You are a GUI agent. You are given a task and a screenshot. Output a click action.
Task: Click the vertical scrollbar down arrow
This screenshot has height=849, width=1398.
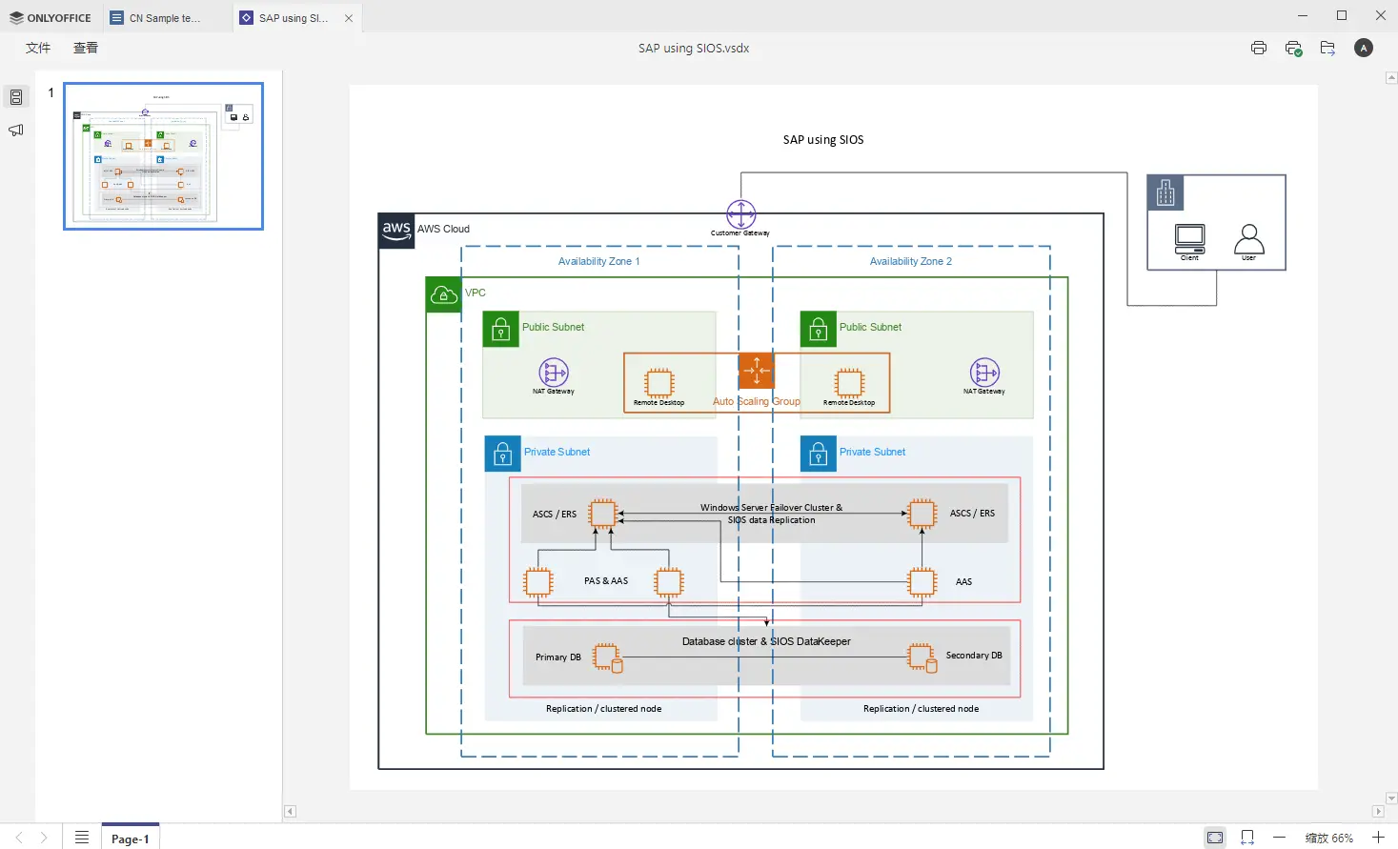coord(1391,798)
